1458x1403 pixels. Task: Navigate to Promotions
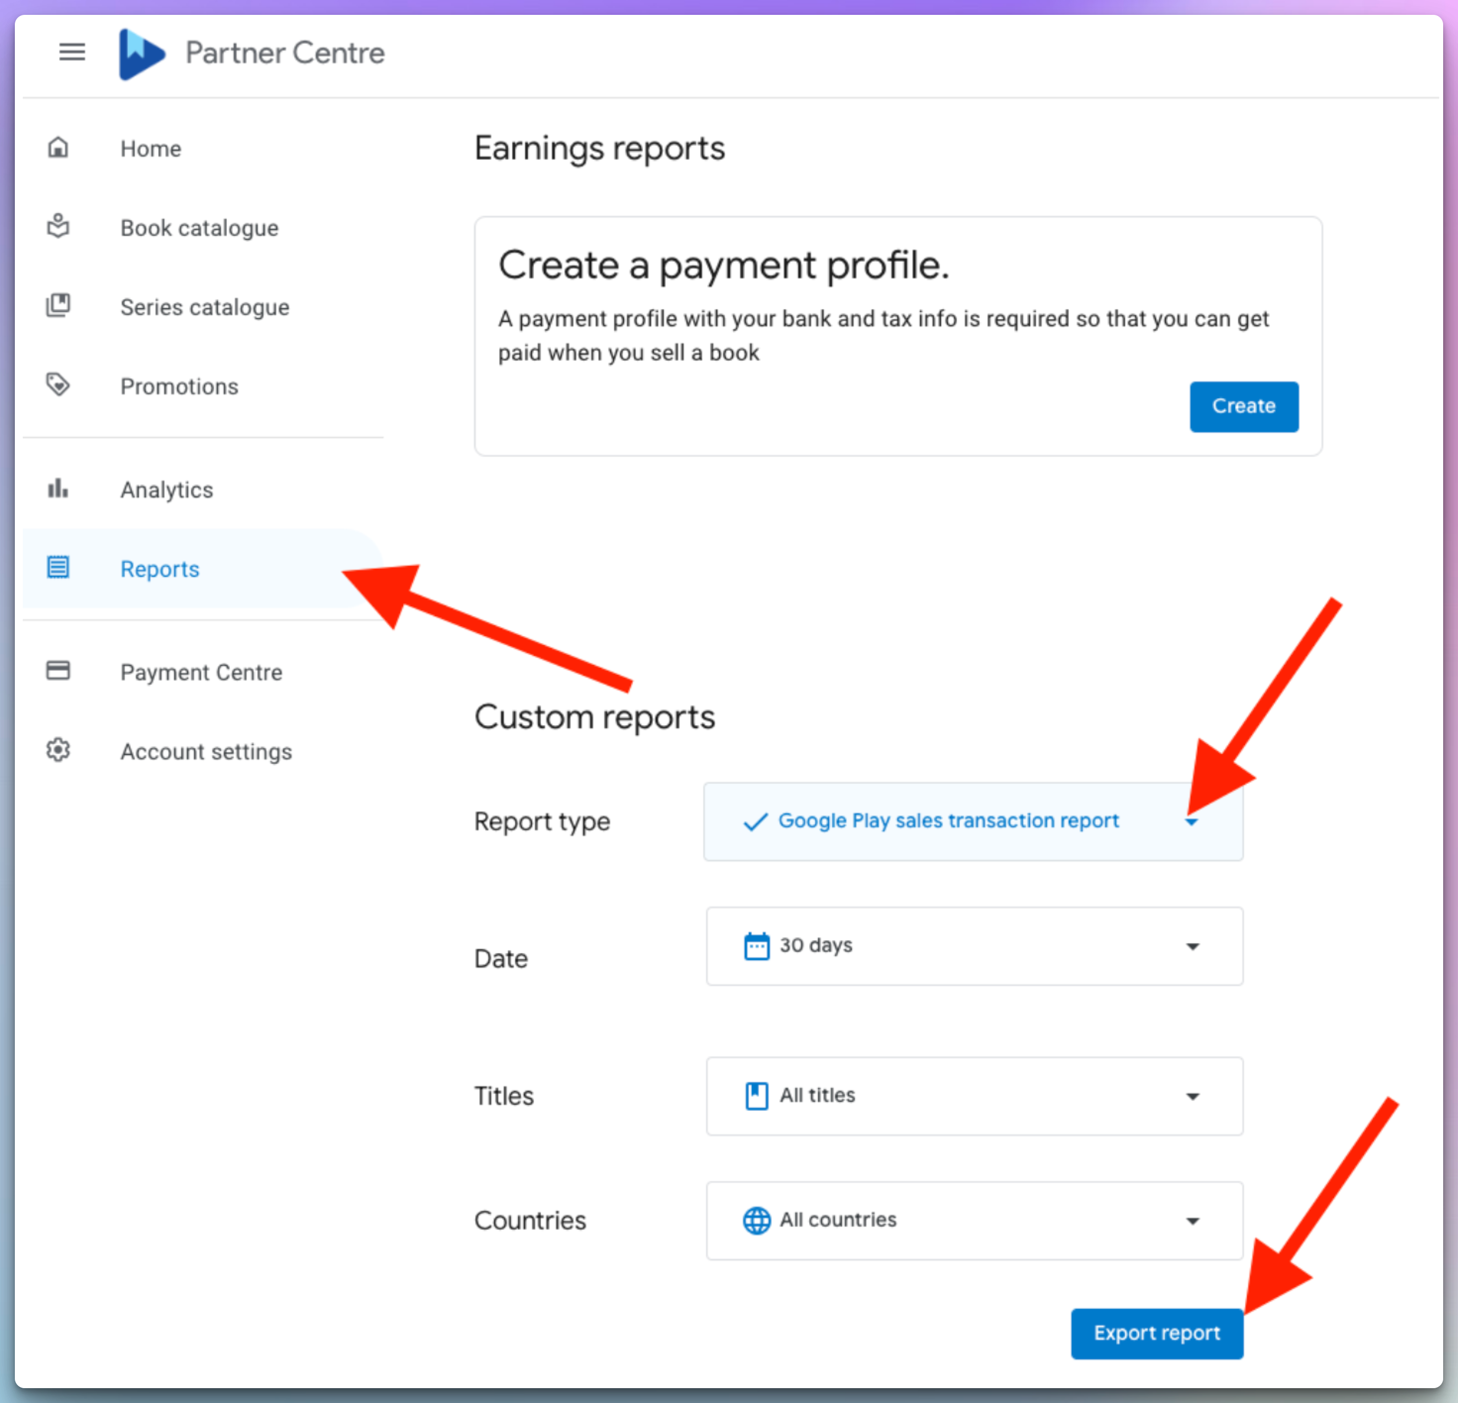(x=203, y=386)
